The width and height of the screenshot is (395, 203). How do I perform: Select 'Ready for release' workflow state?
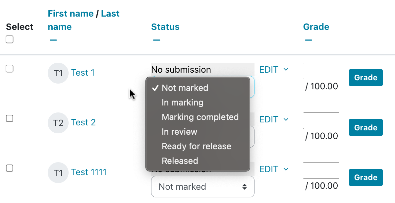pyautogui.click(x=197, y=146)
